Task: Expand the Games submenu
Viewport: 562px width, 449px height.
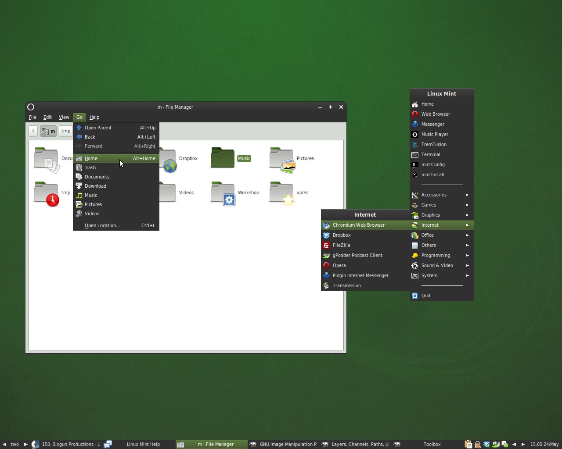Action: [x=442, y=205]
